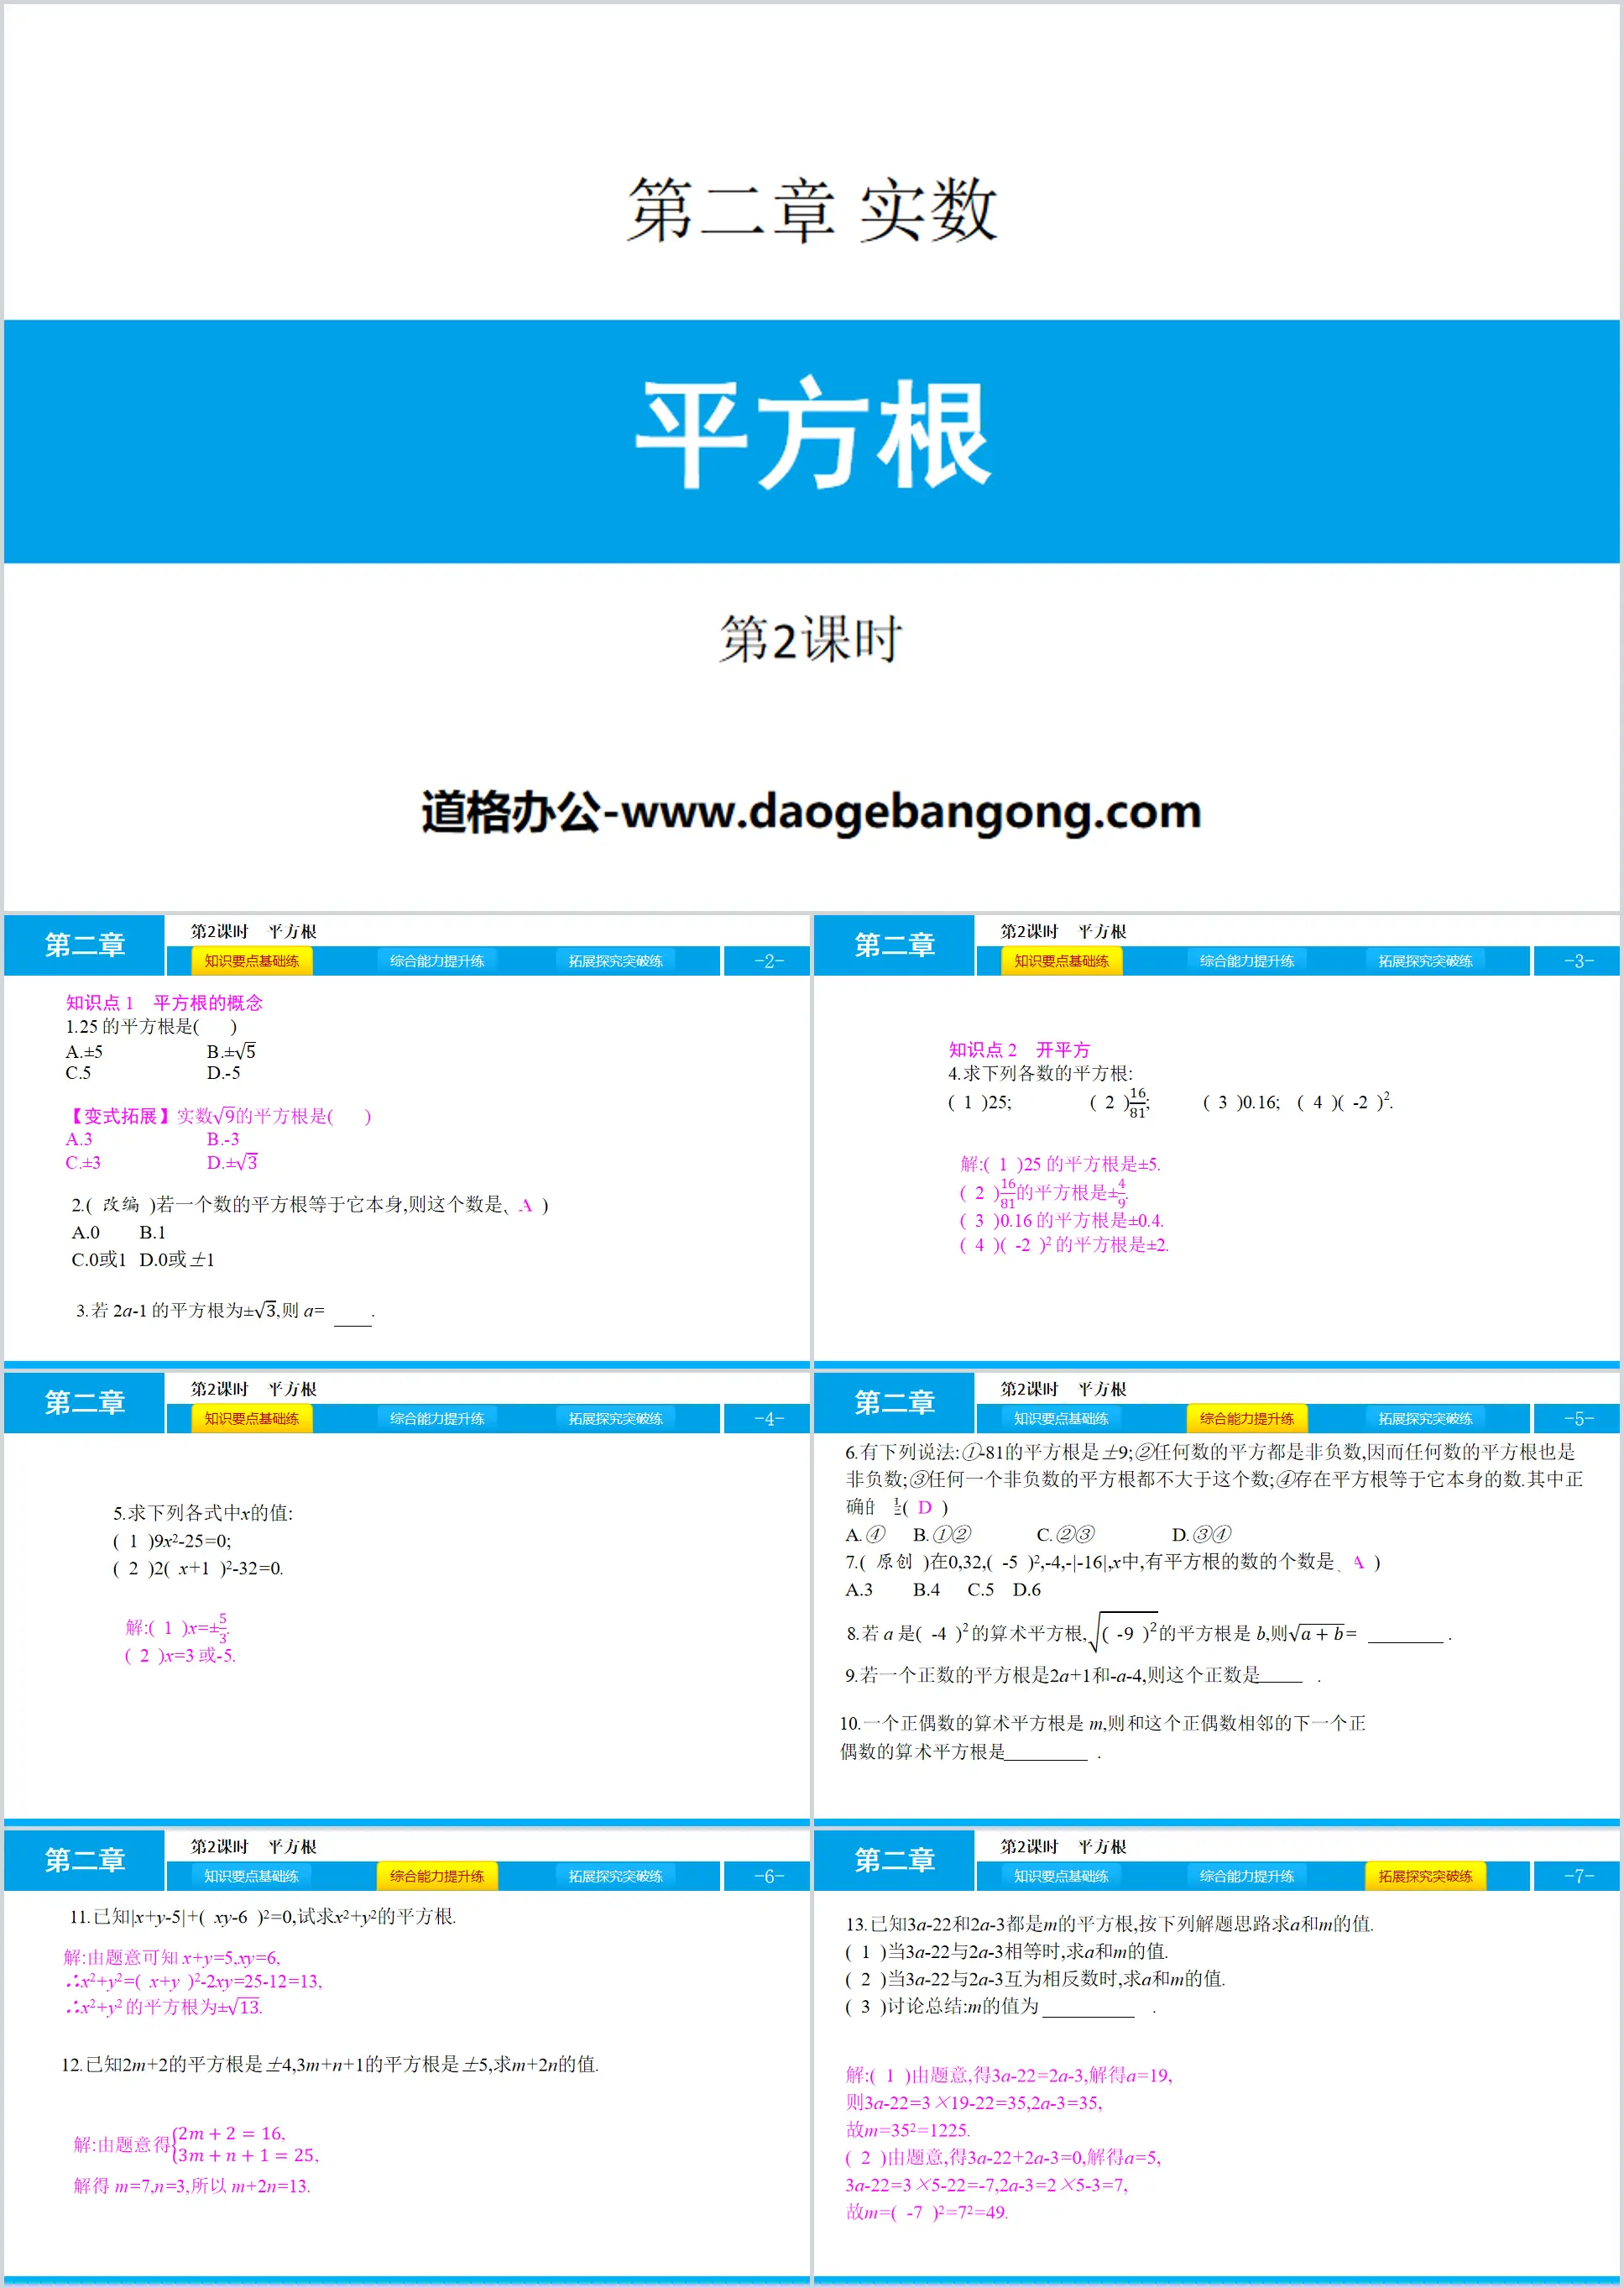Select 知识要点基础练 tab on slide -4-
The width and height of the screenshot is (1624, 2288).
point(252,1419)
